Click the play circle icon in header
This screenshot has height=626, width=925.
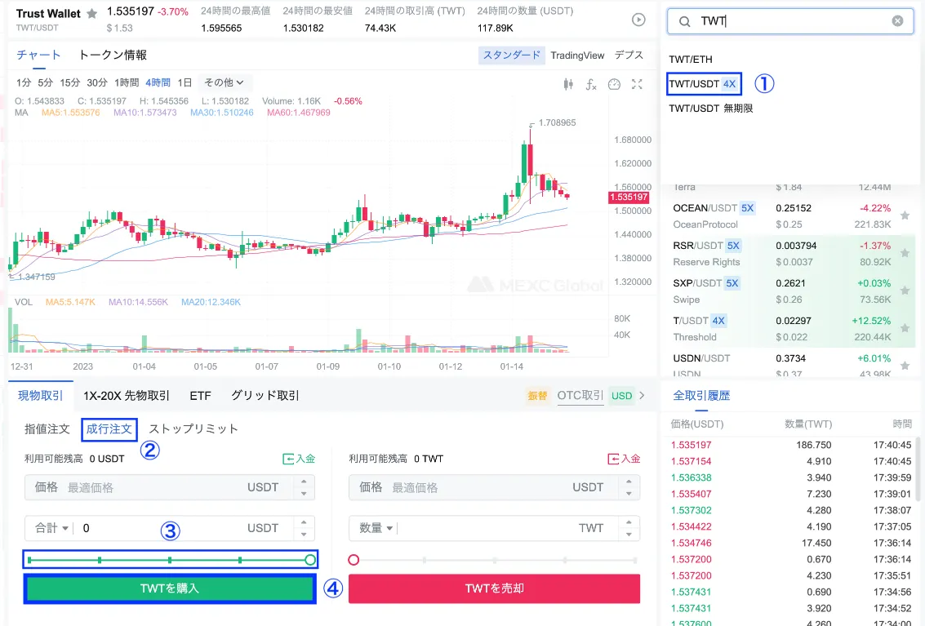coord(638,20)
